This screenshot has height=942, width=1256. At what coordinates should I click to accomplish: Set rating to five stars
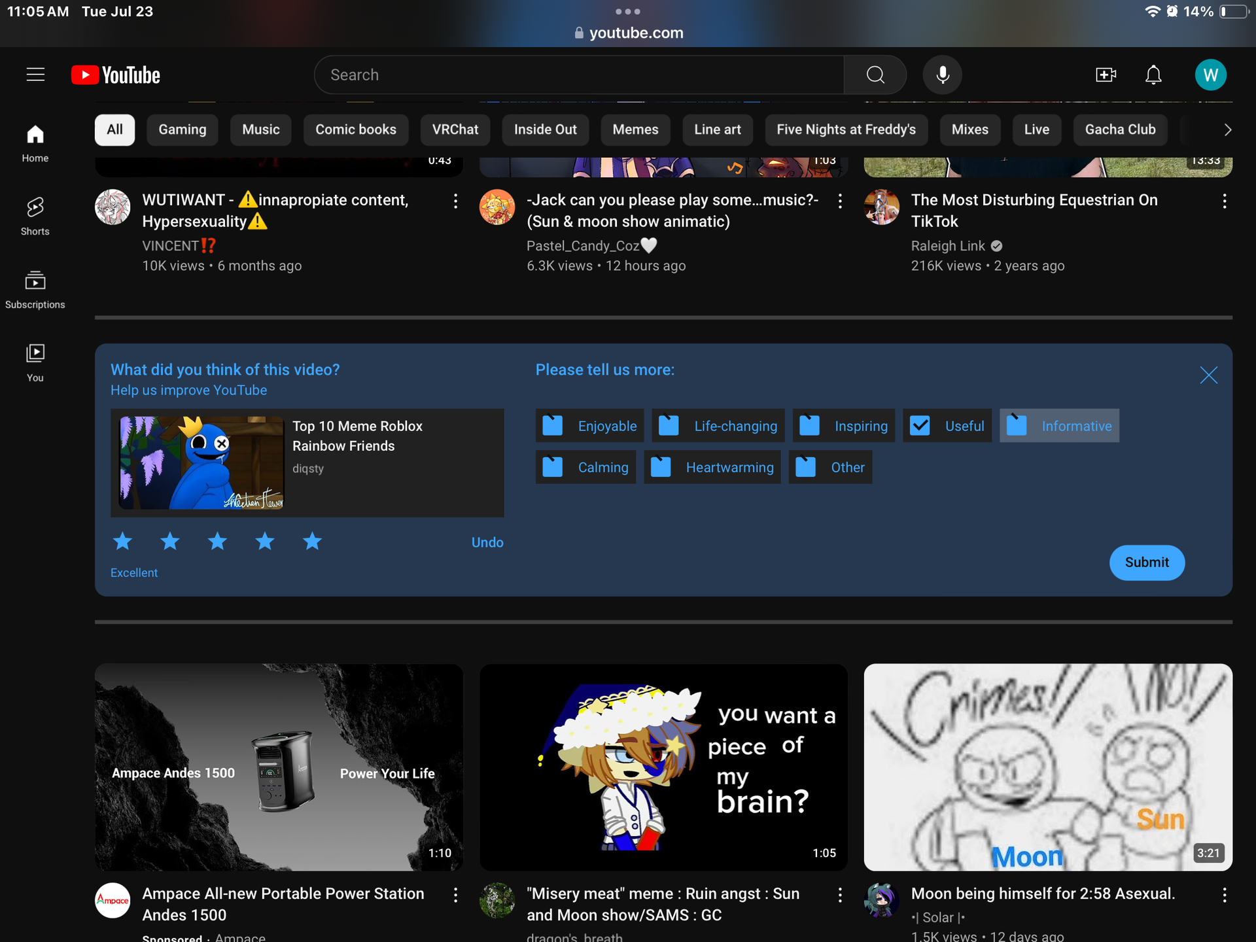coord(312,541)
